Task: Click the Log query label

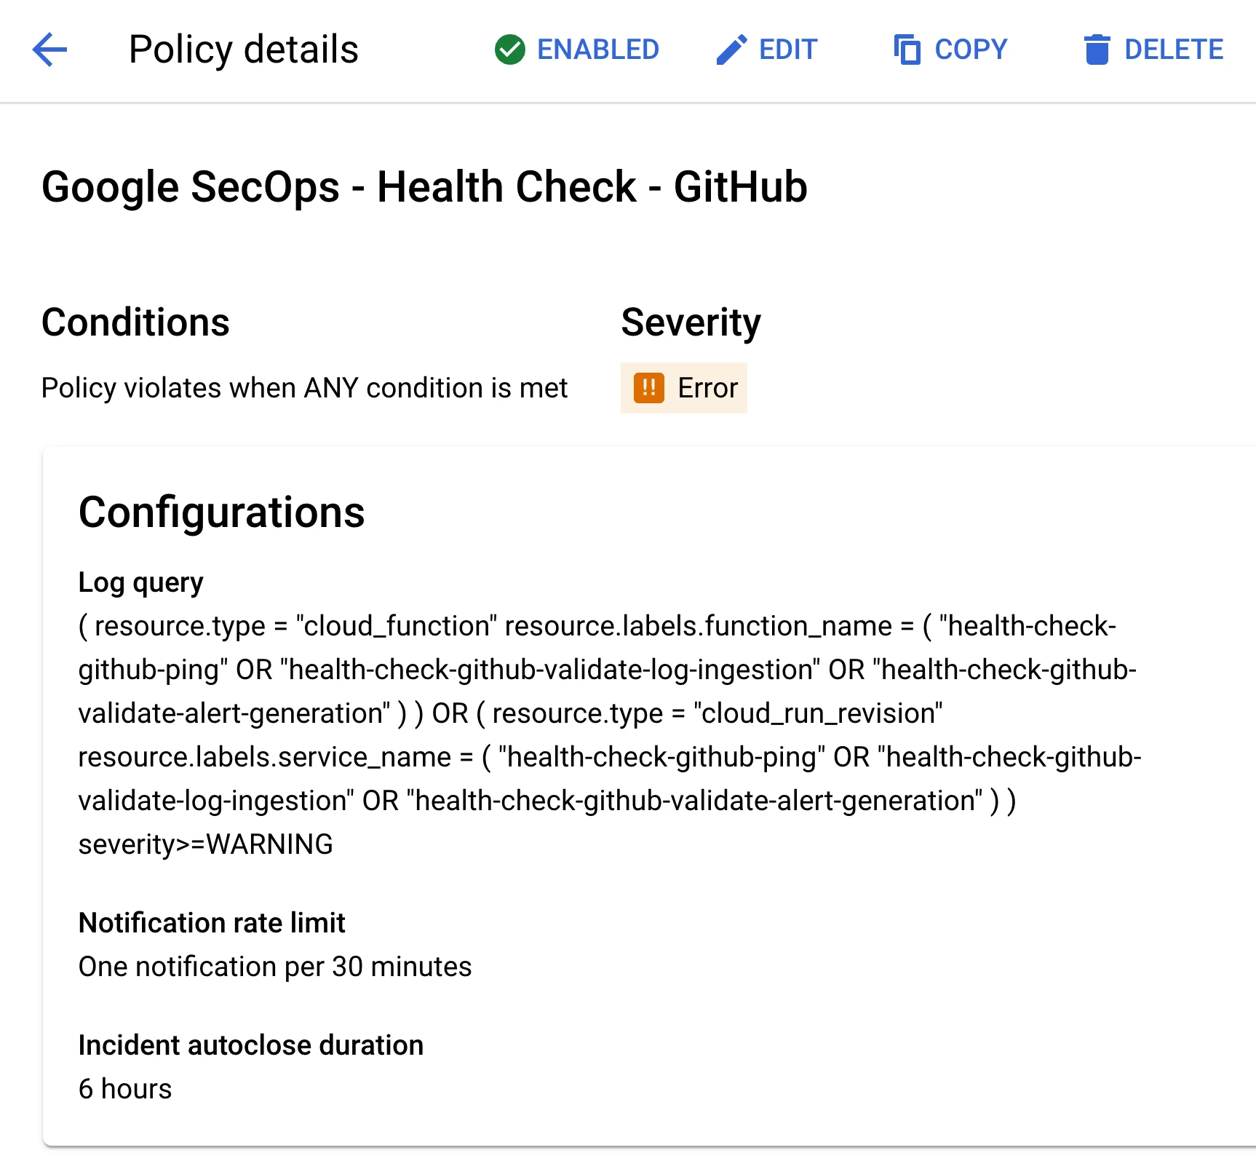Action: pos(140,582)
